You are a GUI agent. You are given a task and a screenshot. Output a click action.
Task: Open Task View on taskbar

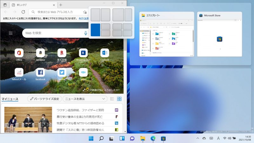[x=111, y=139]
